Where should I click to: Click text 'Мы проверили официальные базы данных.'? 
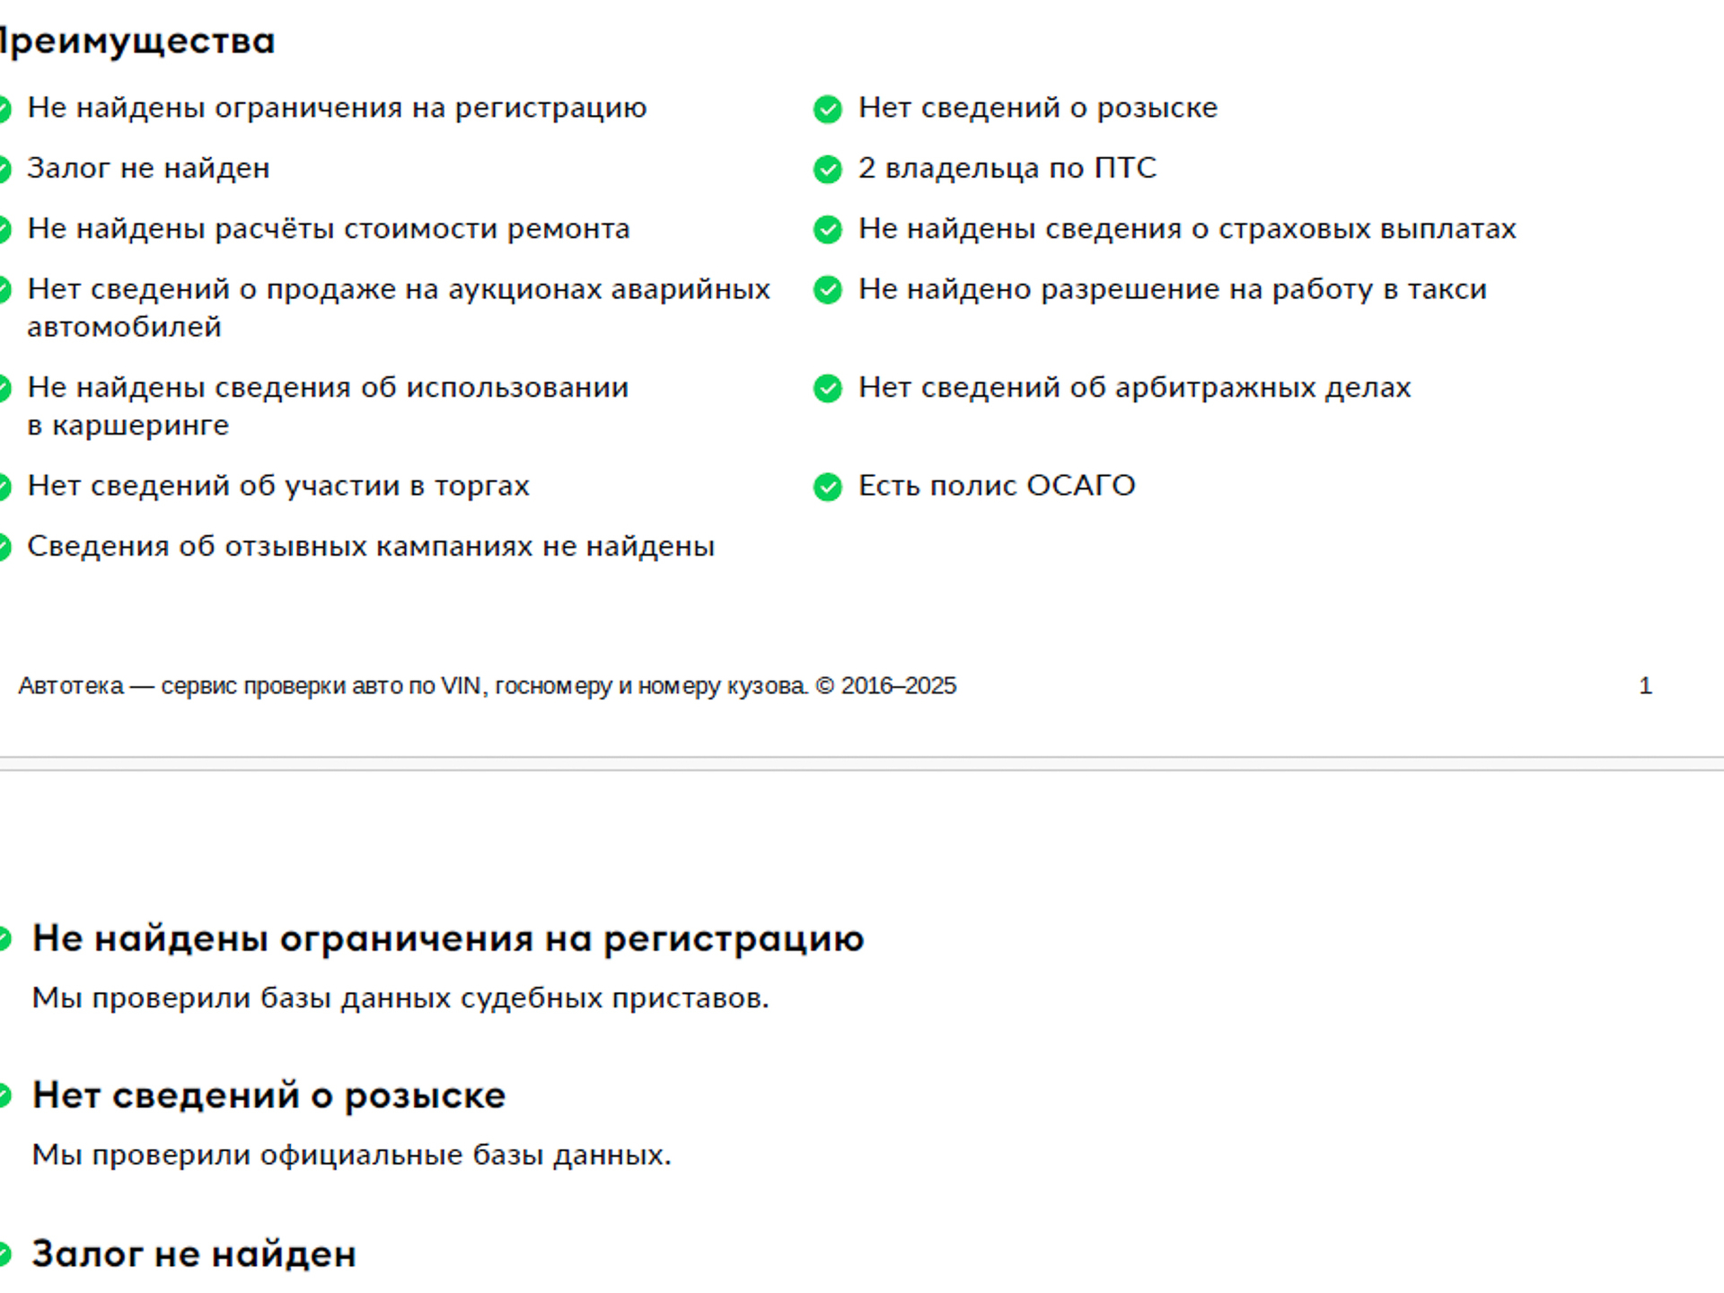pos(352,1155)
